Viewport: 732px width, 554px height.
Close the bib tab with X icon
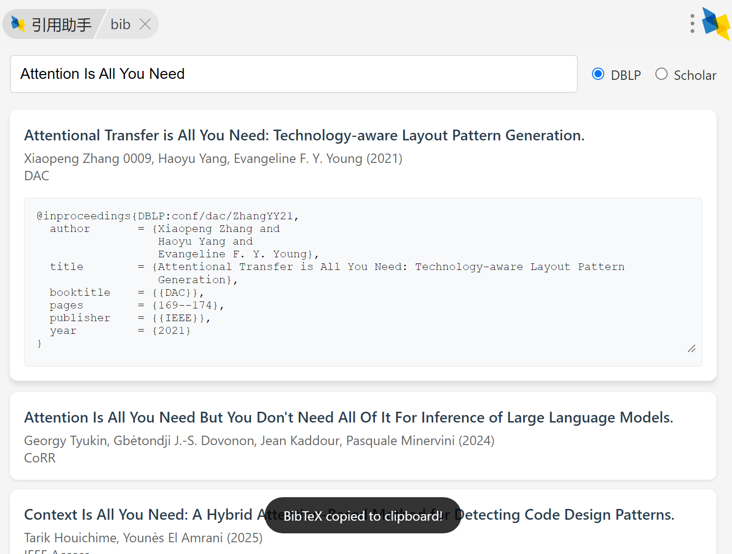(x=145, y=24)
